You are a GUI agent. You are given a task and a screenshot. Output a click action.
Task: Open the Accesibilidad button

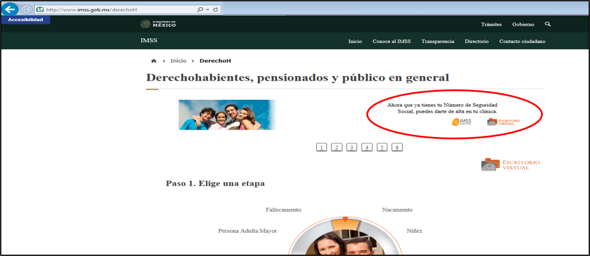tap(26, 20)
